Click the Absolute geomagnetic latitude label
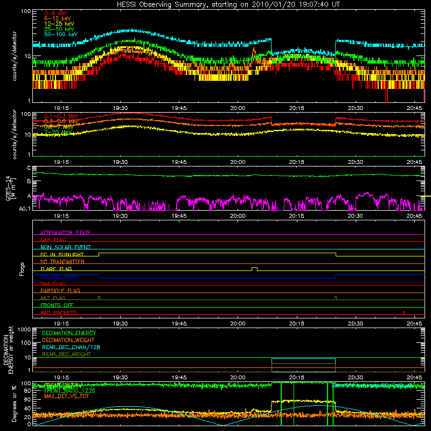The image size is (431, 431). tap(373, 386)
